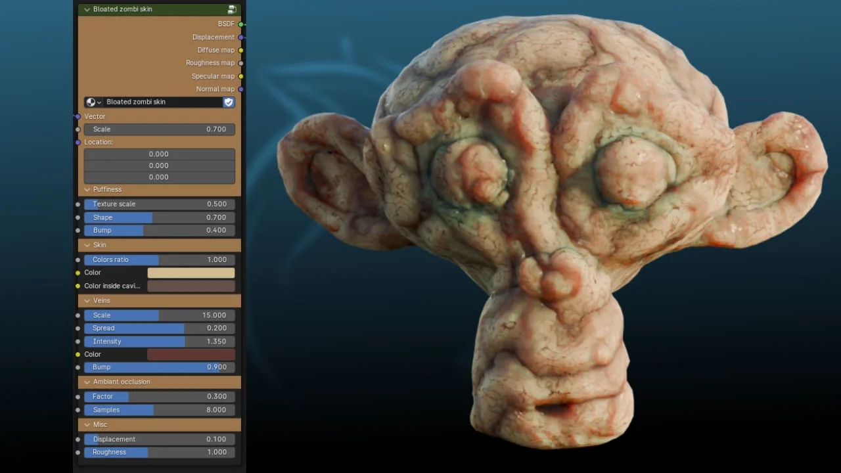Viewport: 841px width, 473px height.
Task: Collapse the Puffiness section
Action: [87, 189]
